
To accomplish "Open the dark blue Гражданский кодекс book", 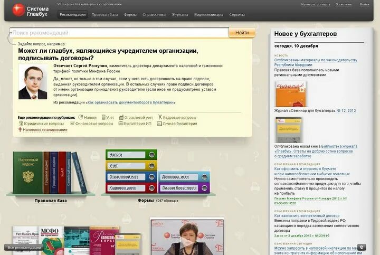I will click(x=54, y=173).
